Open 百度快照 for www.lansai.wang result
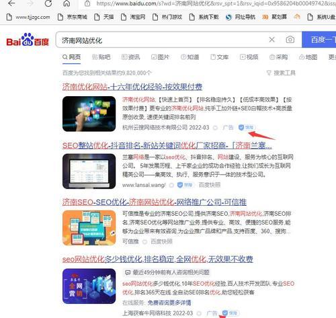The width and height of the screenshot is (336, 318). [210, 185]
